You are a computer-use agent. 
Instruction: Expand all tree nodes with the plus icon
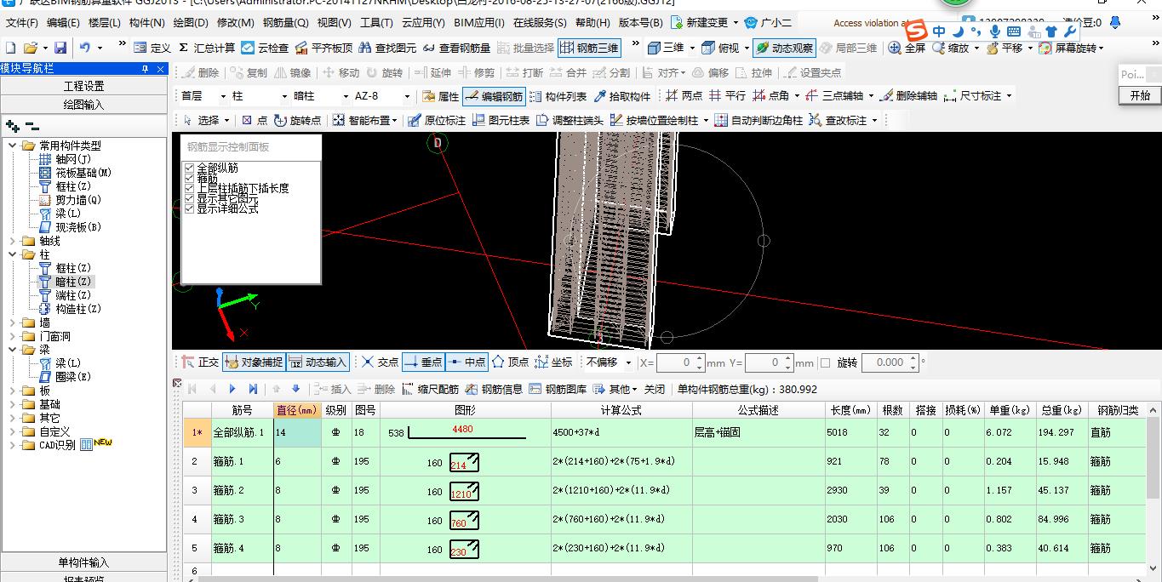pos(12,126)
